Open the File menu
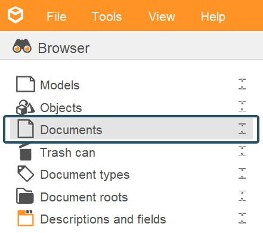This screenshot has height=233, width=263. tap(57, 17)
